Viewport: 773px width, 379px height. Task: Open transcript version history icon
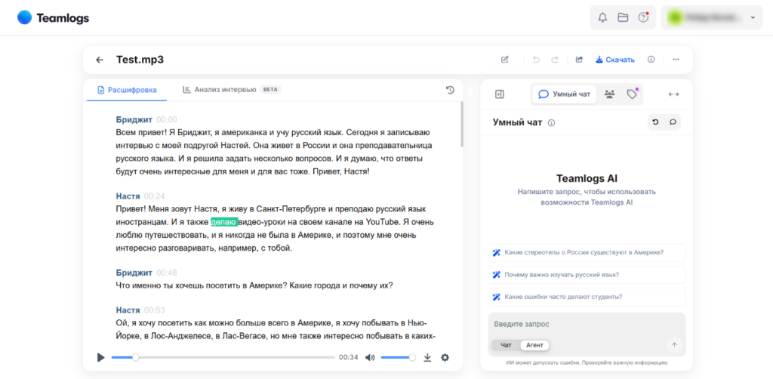[450, 90]
